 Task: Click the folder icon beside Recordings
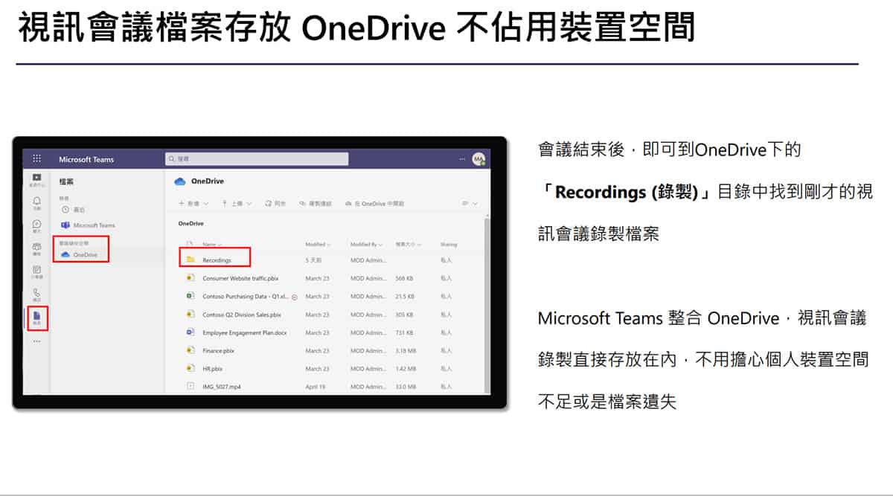pos(191,260)
